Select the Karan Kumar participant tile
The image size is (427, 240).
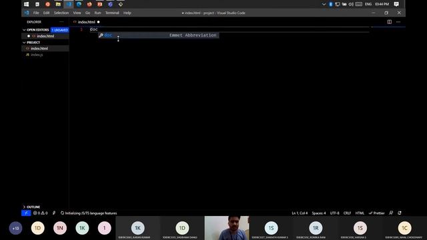click(x=138, y=228)
